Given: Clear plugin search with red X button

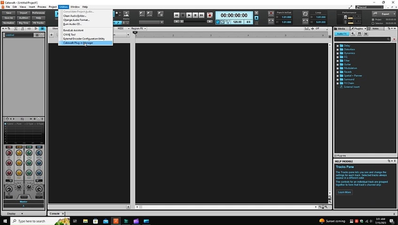Looking at the screenshot, I should (x=394, y=39).
